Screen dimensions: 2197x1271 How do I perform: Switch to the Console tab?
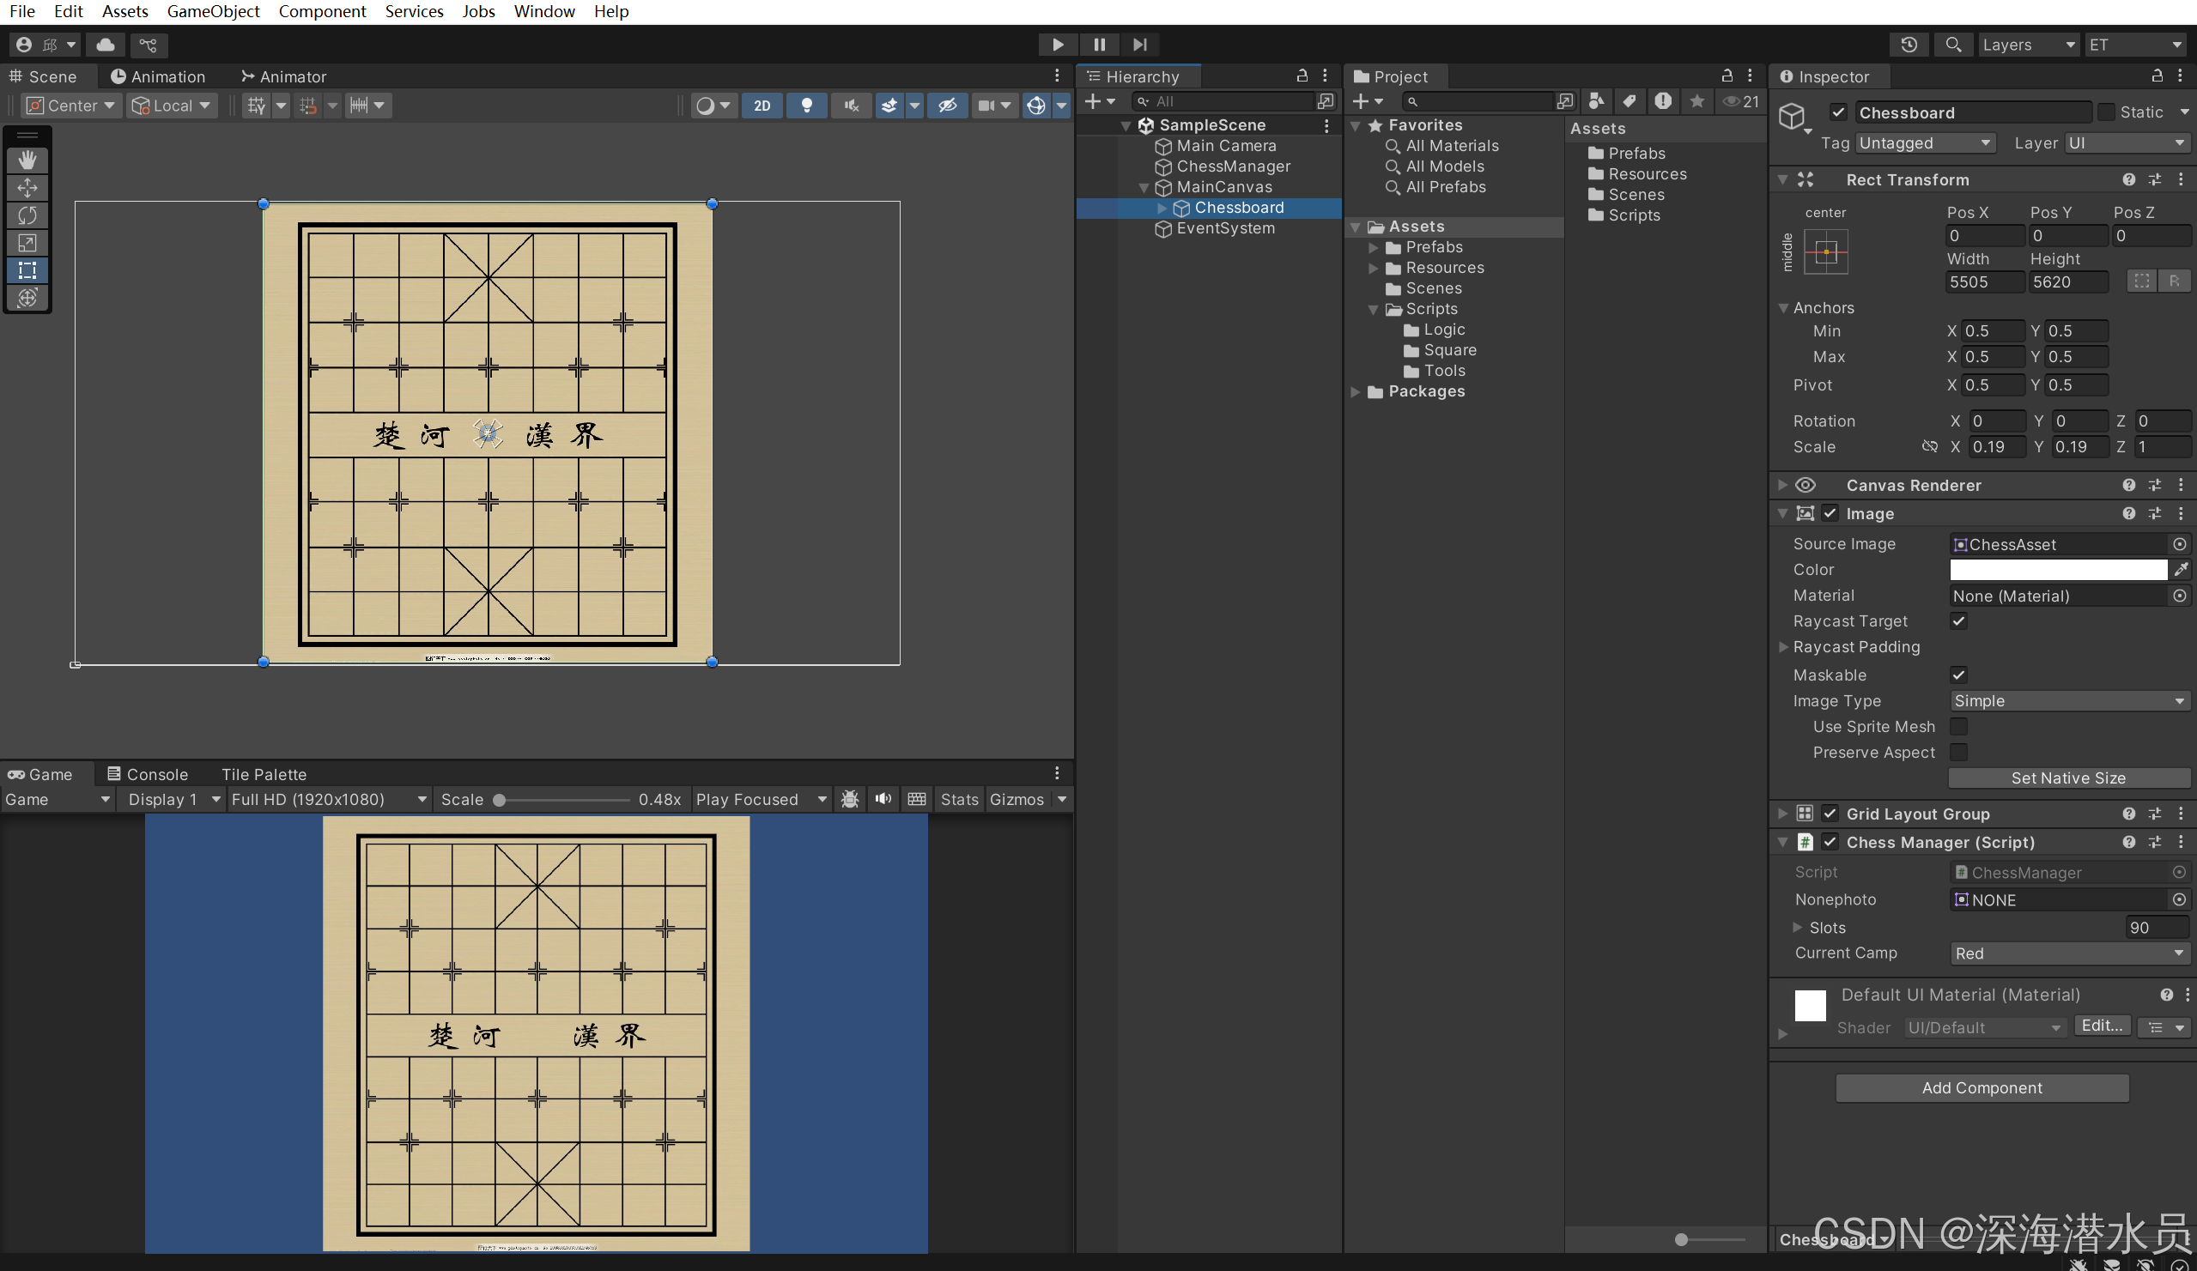148,774
